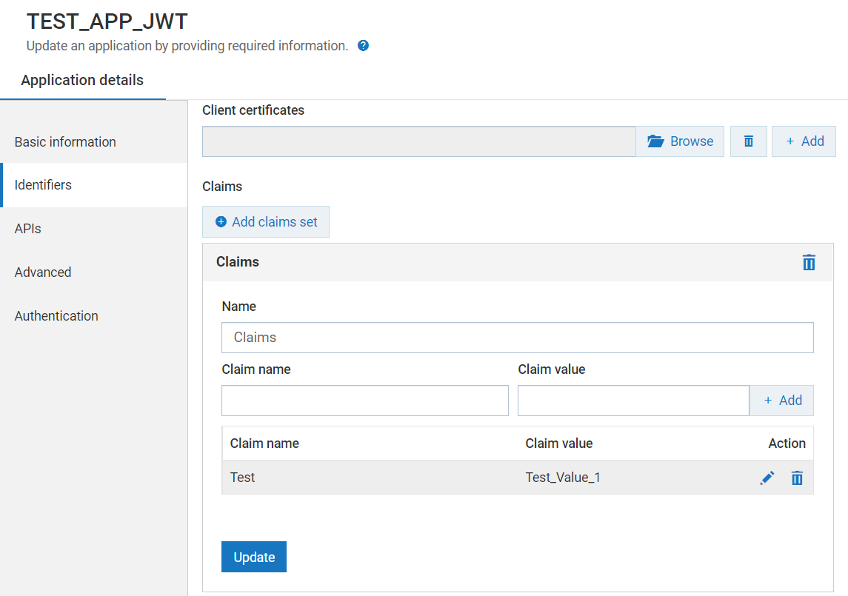Viewport: 848px width, 596px height.
Task: Focus the Claim value input box
Action: point(633,401)
